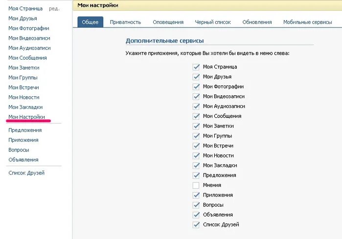Open Объявления link in sidebar

[23, 160]
